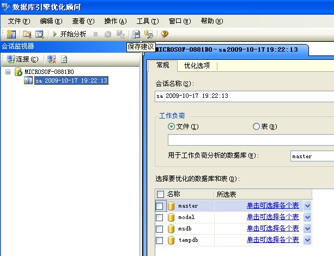The image size is (334, 256).
Task: Select session sa 2009-10-17 19:22:13 in tree
Action: (71, 80)
